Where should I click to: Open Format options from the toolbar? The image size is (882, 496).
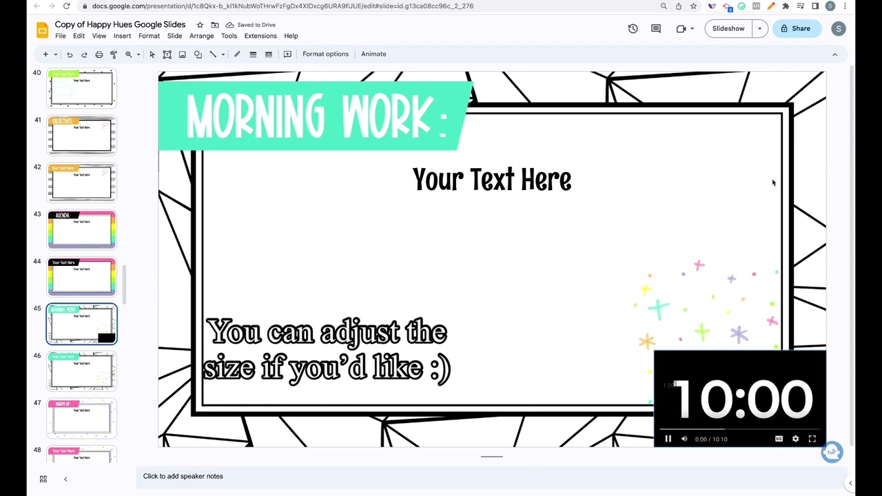click(325, 54)
